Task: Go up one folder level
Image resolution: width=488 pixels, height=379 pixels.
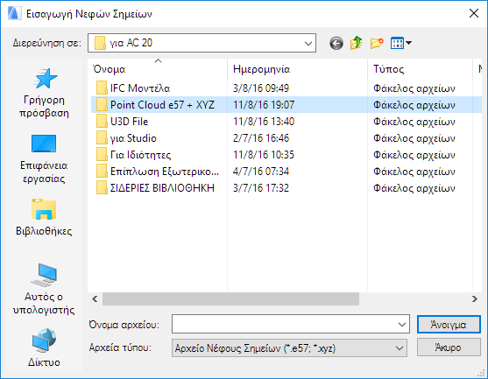Action: [357, 43]
